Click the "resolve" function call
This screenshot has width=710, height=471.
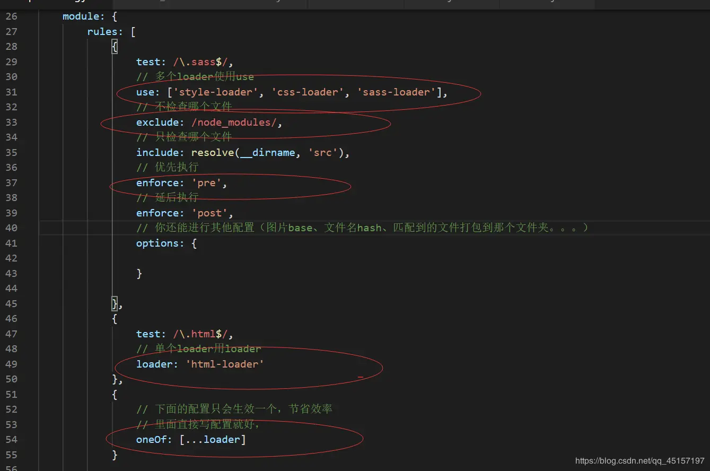(x=213, y=153)
